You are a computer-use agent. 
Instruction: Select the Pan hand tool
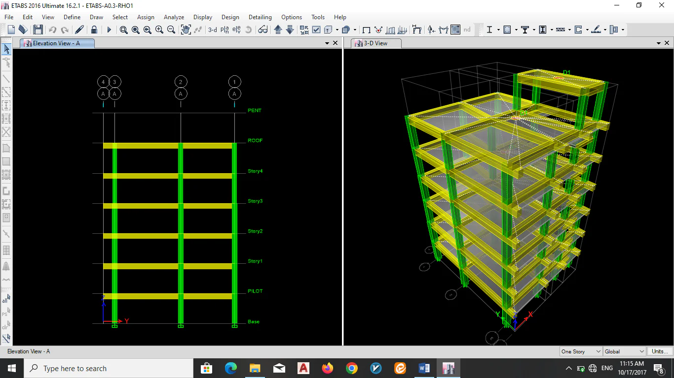pyautogui.click(x=186, y=30)
